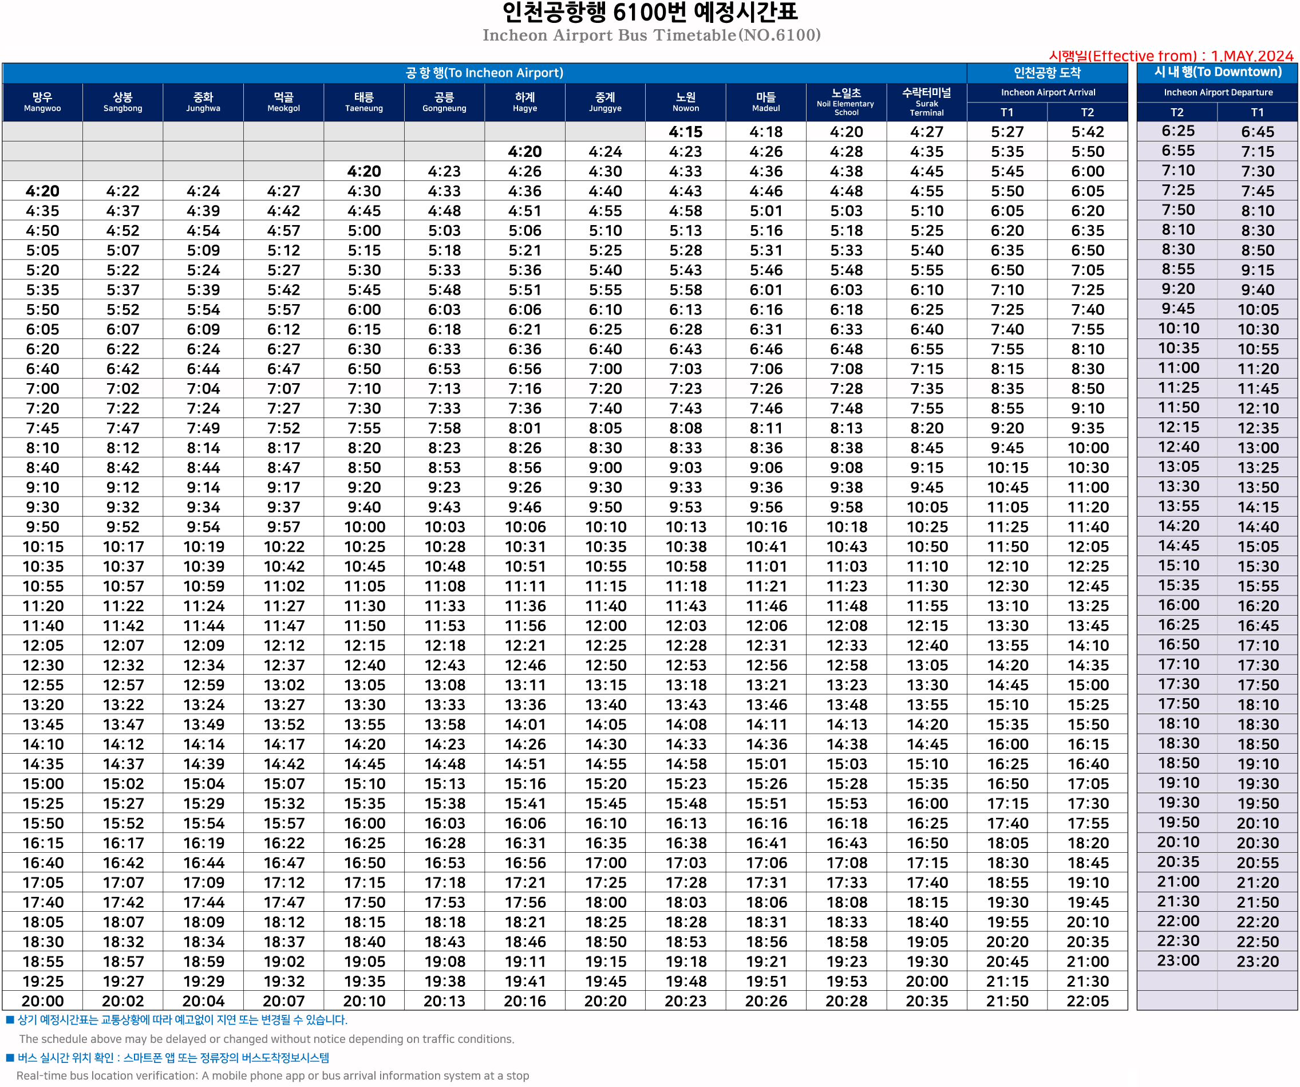The height and width of the screenshot is (1087, 1300).
Task: Click the '인천공항 도착' header above Airport Arrival
Action: 1047,73
